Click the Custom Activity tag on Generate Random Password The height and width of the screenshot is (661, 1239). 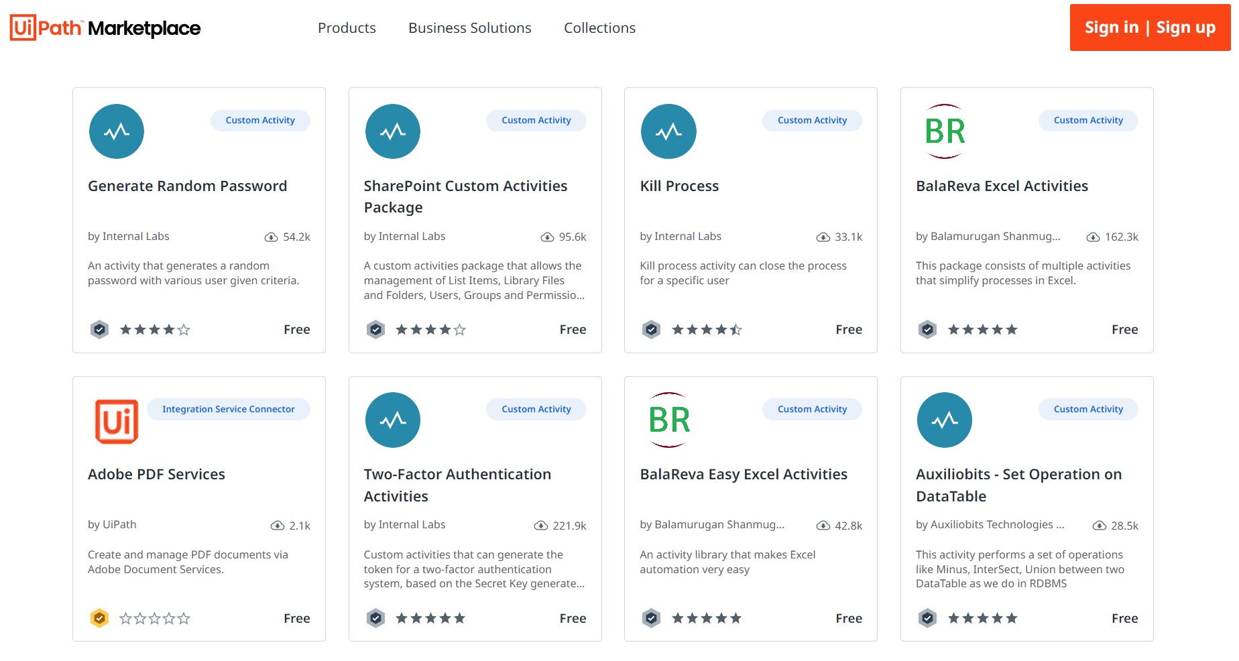(260, 121)
